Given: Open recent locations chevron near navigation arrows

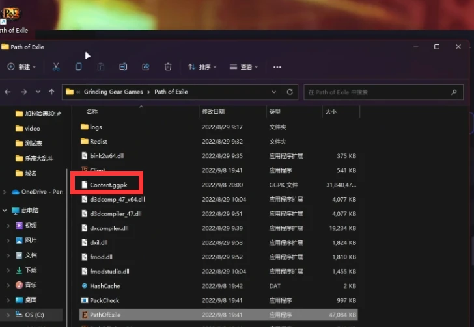Looking at the screenshot, I should [38, 92].
